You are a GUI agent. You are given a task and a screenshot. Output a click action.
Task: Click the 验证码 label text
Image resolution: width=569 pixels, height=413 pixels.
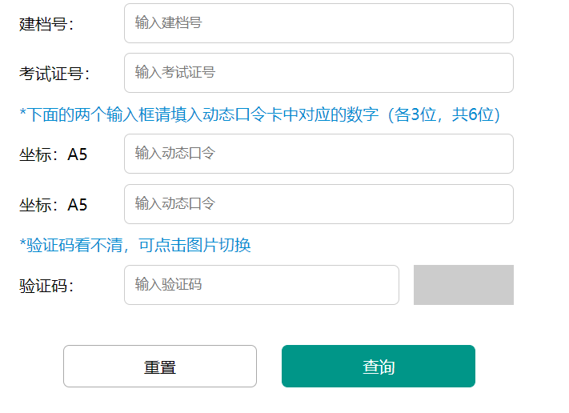45,286
